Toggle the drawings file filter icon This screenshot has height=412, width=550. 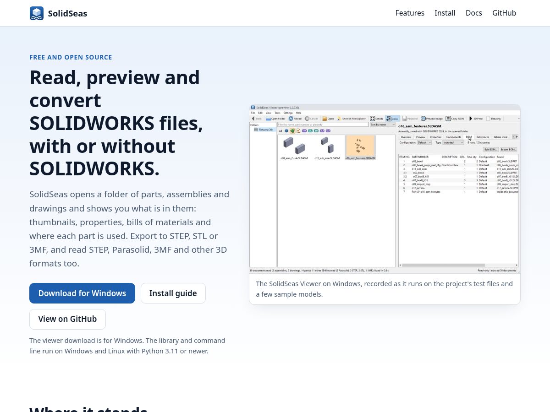298,131
